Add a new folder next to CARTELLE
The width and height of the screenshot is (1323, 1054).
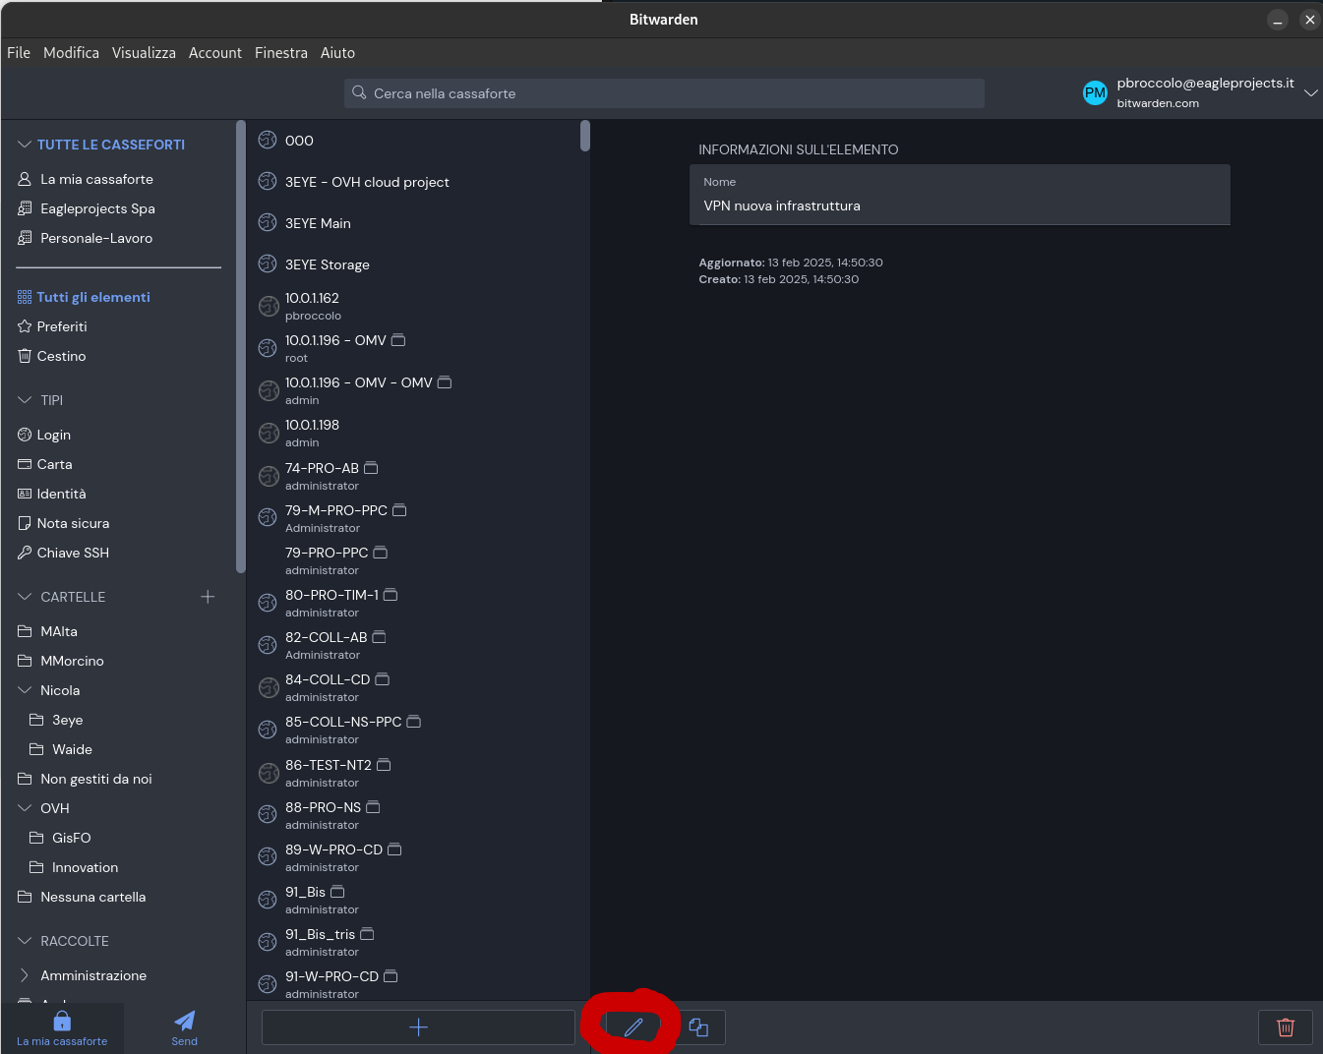point(208,597)
